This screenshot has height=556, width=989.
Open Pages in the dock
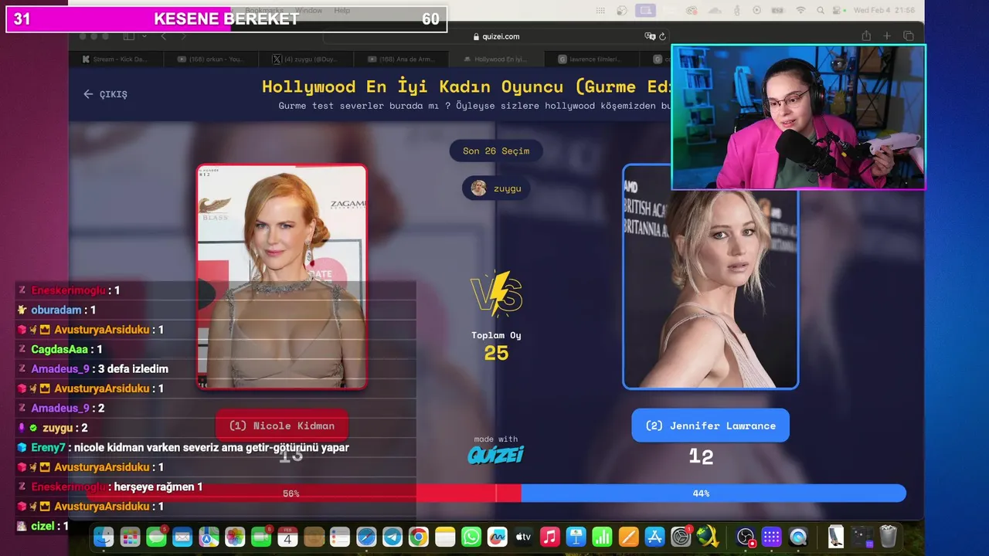tap(628, 537)
